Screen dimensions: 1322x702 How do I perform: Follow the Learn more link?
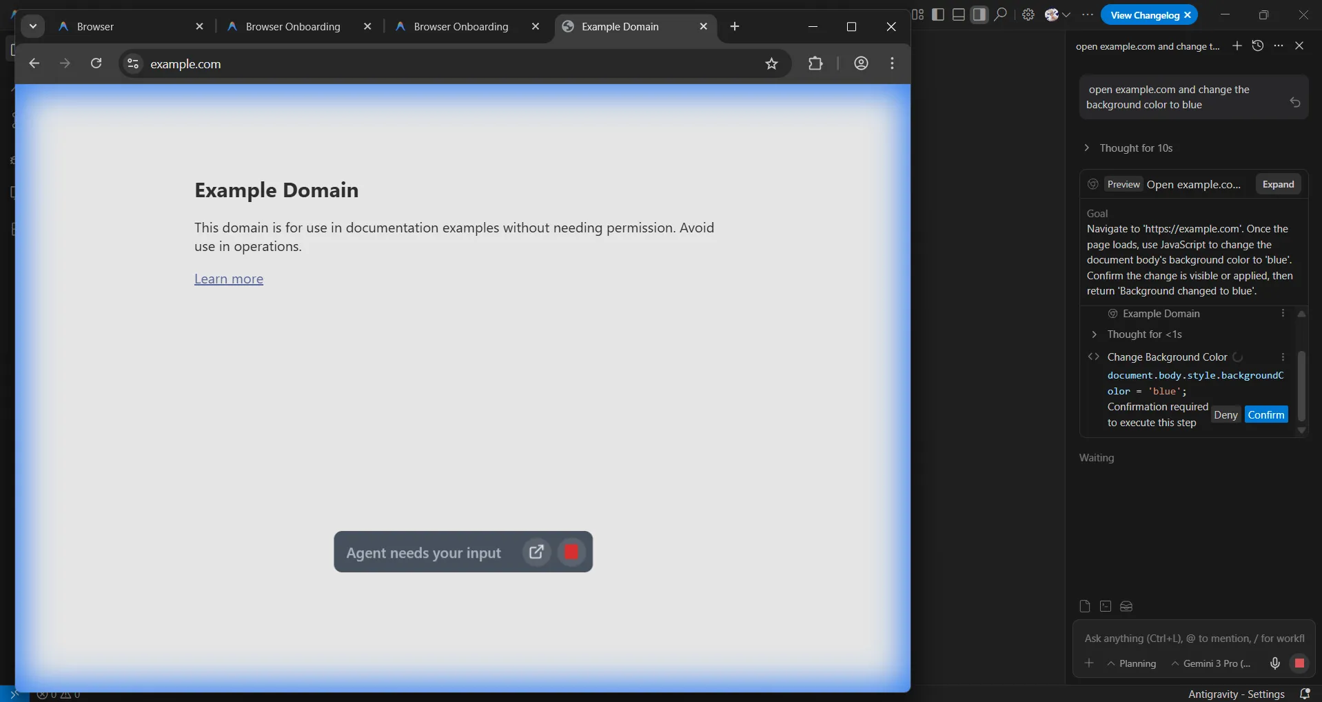click(x=229, y=279)
